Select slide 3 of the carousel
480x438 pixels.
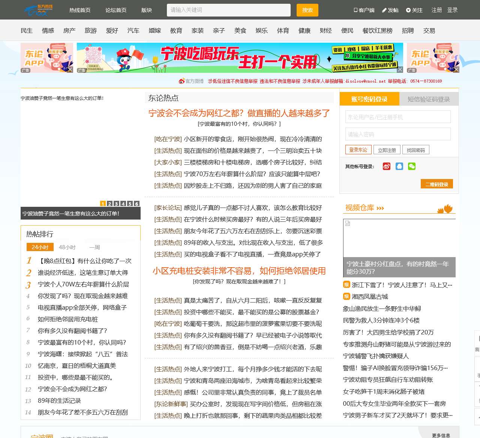(x=116, y=203)
